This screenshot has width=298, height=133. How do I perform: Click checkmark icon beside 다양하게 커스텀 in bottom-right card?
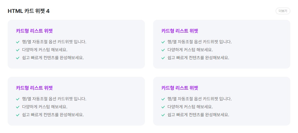(163, 107)
